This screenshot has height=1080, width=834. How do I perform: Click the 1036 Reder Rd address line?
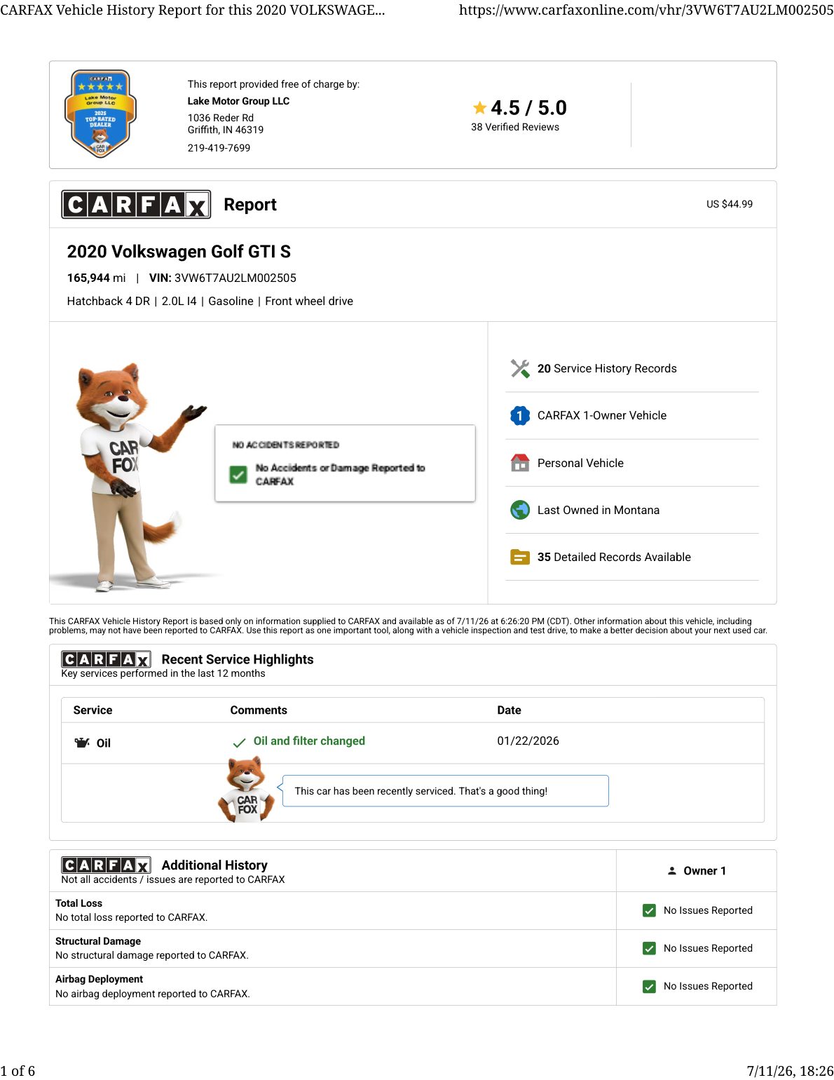tap(221, 118)
